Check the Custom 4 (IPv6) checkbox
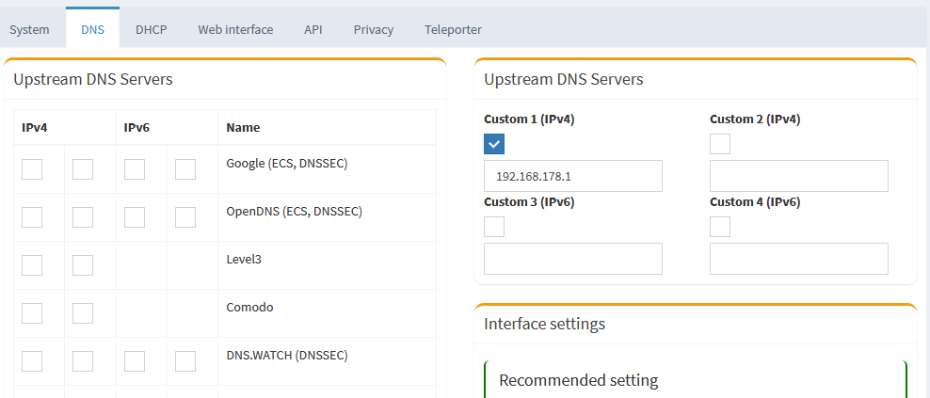The width and height of the screenshot is (930, 398). pos(720,227)
